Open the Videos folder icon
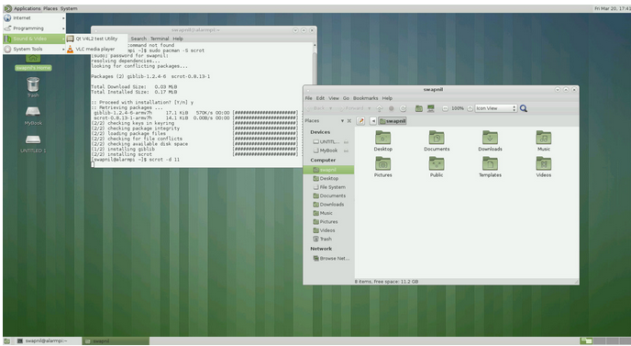The height and width of the screenshot is (346, 631). click(544, 167)
